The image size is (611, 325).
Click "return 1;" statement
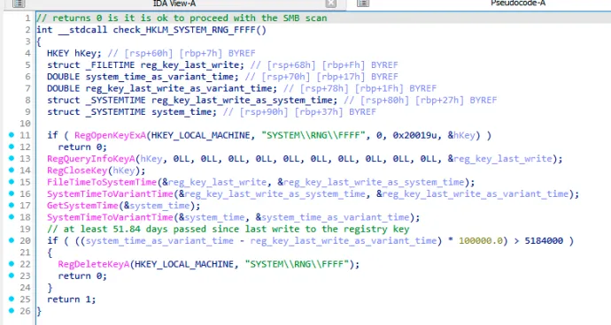[x=72, y=299]
